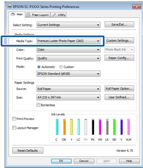Enable the Borderless checkbox
143x168 pixels.
click(46, 105)
